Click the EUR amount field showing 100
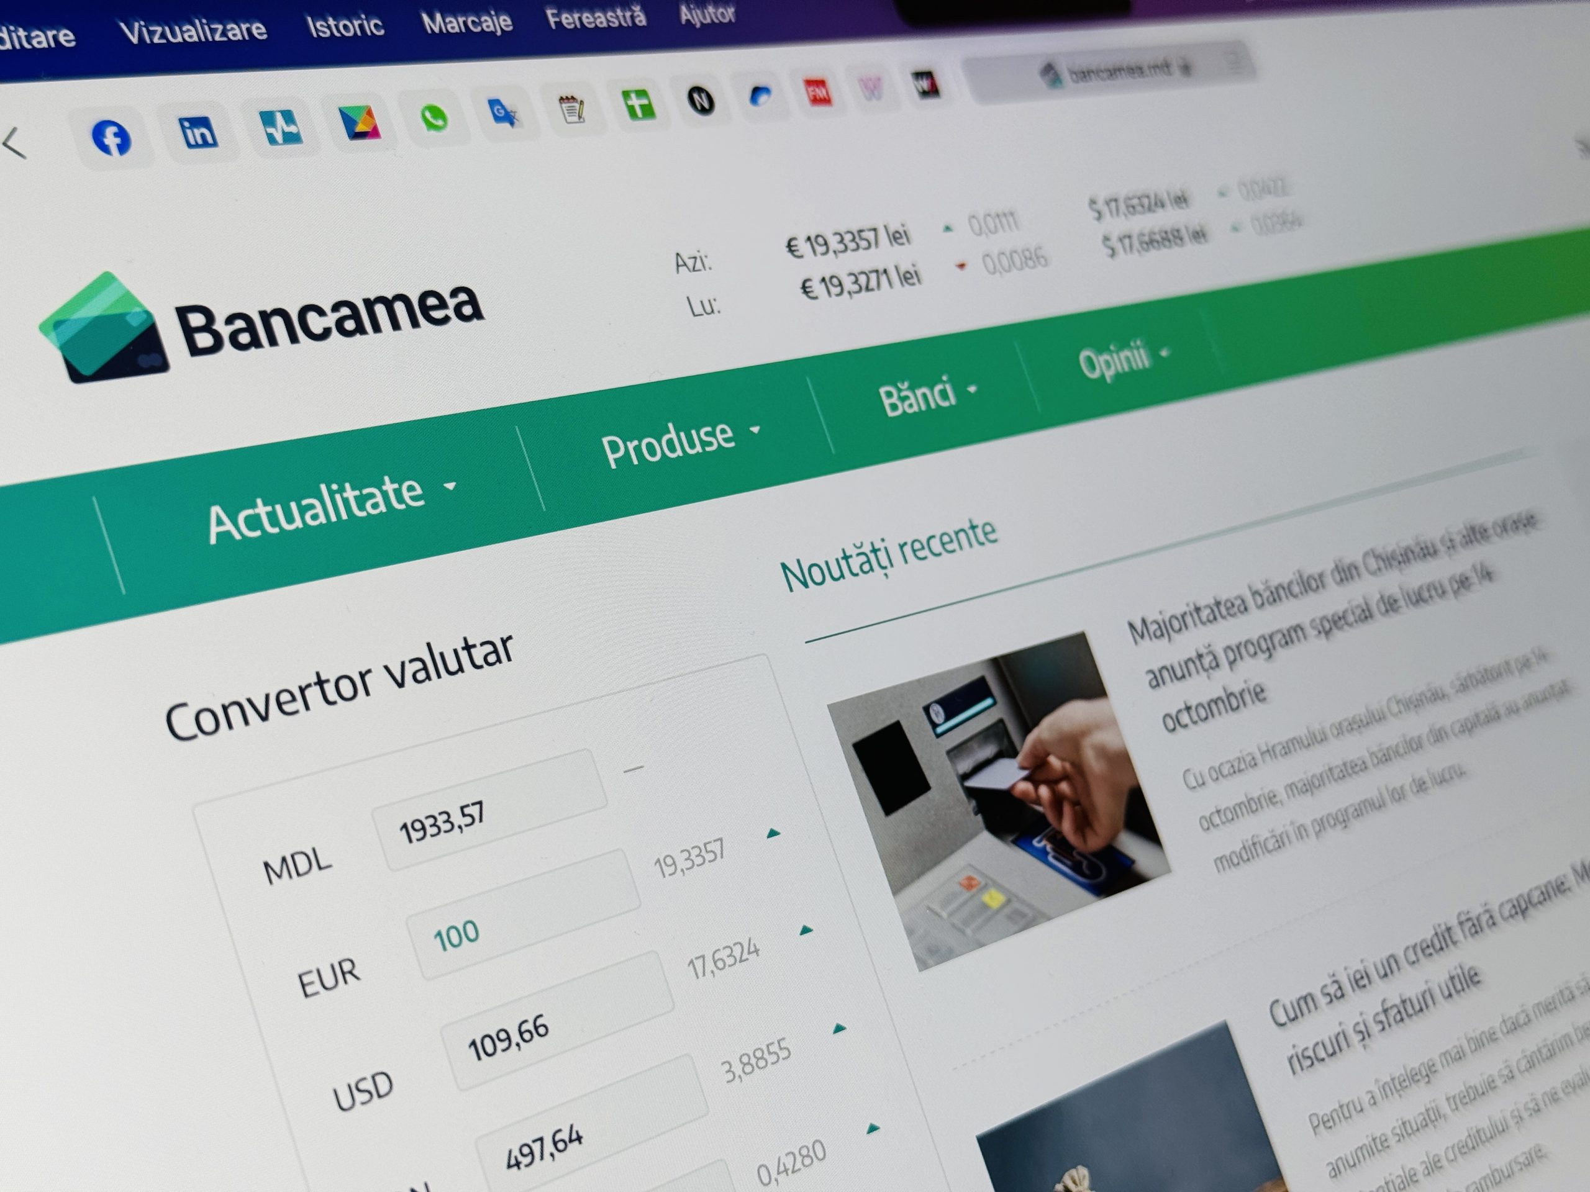1590x1192 pixels. tap(522, 914)
